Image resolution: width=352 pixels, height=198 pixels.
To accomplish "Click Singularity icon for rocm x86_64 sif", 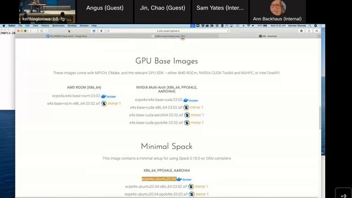I will [x=104, y=103].
